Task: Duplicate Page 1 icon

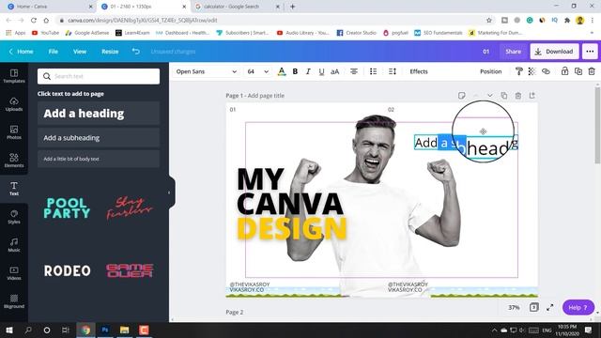Action: point(504,96)
